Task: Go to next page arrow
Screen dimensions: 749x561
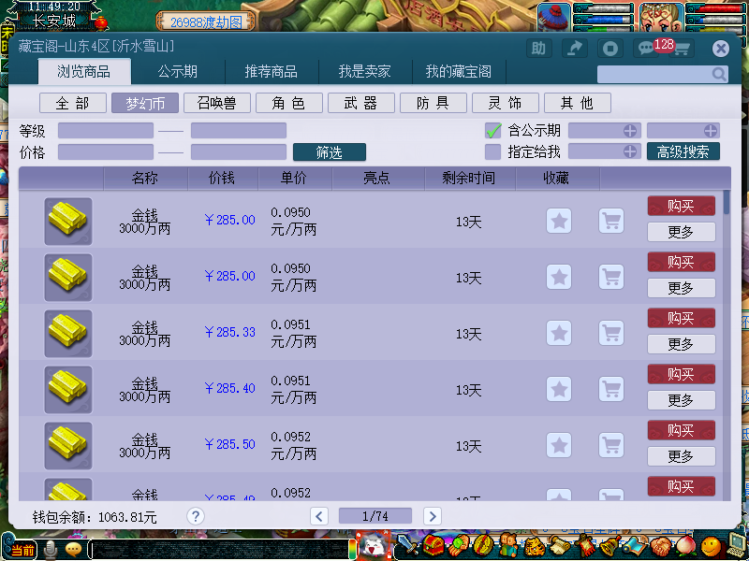Action: click(433, 516)
